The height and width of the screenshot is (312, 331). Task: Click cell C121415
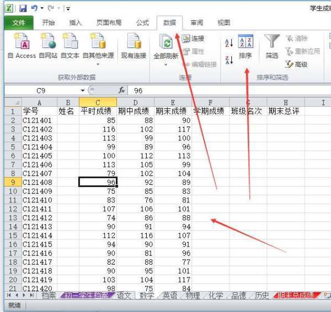pyautogui.click(x=39, y=244)
